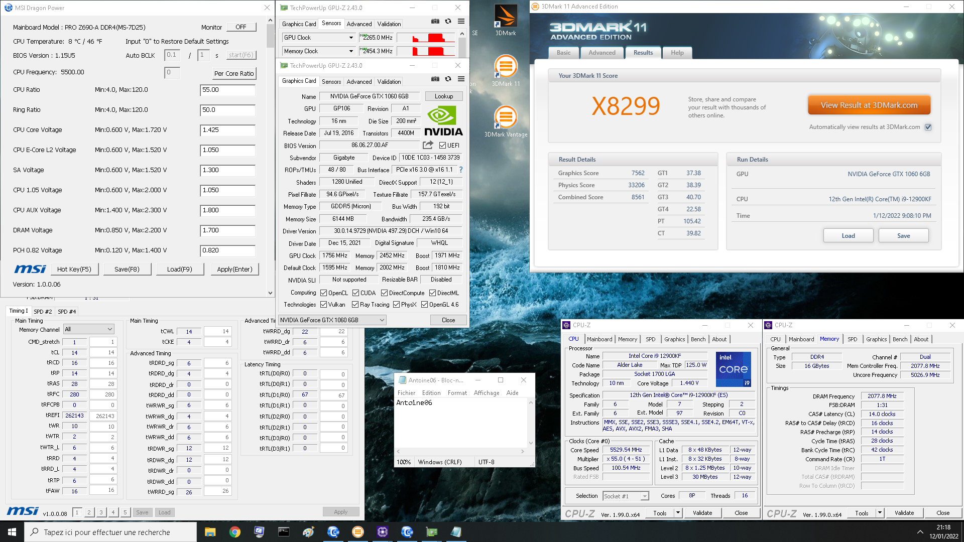Click View Result at 3DMark.com button
The image size is (964, 542).
pos(869,105)
